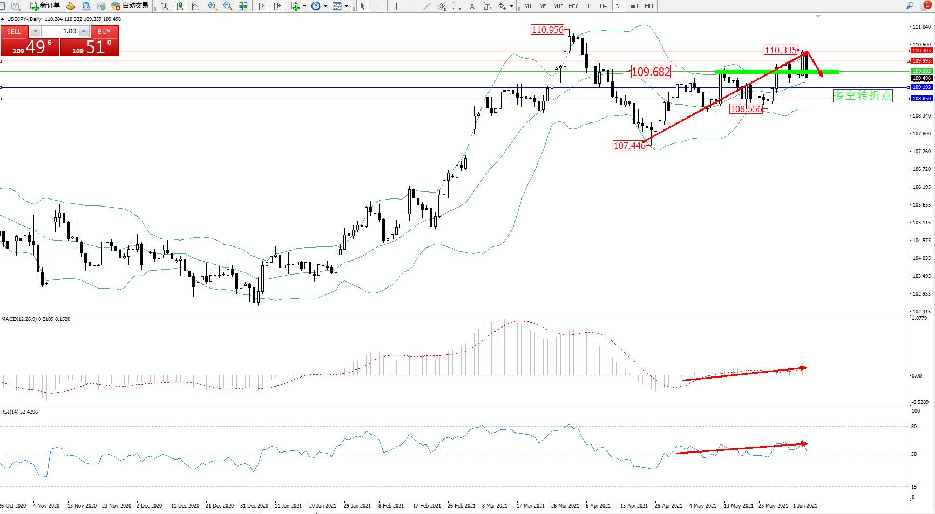Switch chart to candlesticks display

click(180, 6)
